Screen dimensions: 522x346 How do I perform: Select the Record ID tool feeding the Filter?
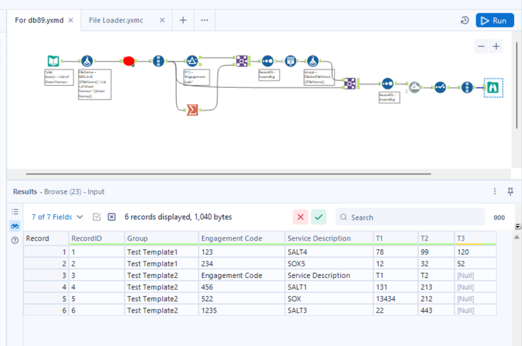coord(158,61)
